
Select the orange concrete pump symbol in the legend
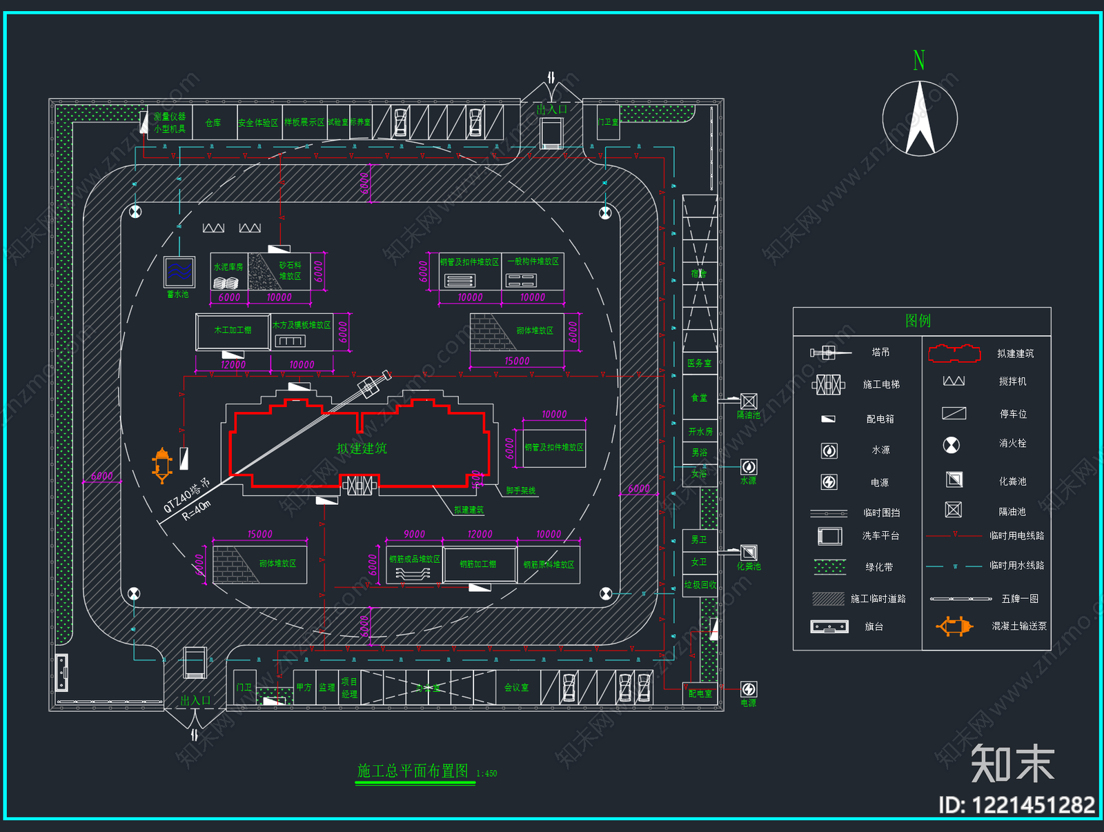coord(955,626)
